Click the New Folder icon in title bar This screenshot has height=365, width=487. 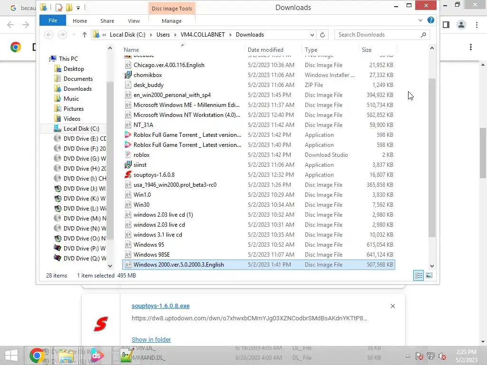(x=69, y=8)
